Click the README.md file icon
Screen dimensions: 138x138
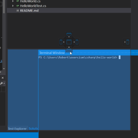tap(18, 11)
